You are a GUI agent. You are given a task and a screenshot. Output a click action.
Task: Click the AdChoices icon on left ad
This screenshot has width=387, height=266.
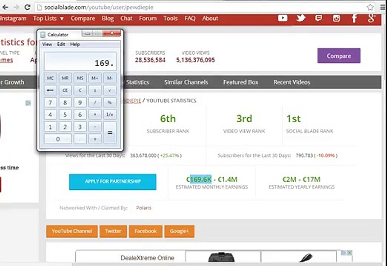[29, 103]
